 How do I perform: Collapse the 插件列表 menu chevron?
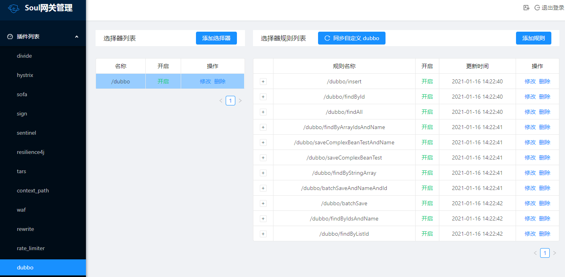(76, 37)
